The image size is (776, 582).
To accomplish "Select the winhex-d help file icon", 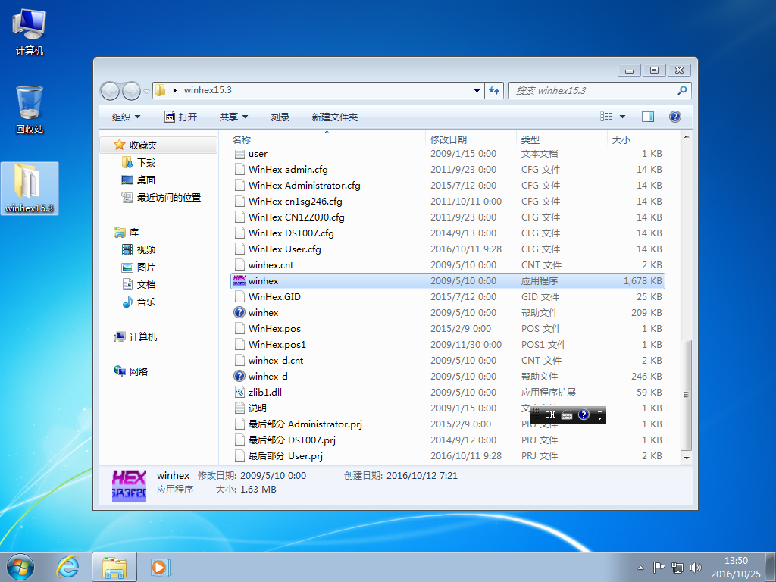I will (239, 376).
